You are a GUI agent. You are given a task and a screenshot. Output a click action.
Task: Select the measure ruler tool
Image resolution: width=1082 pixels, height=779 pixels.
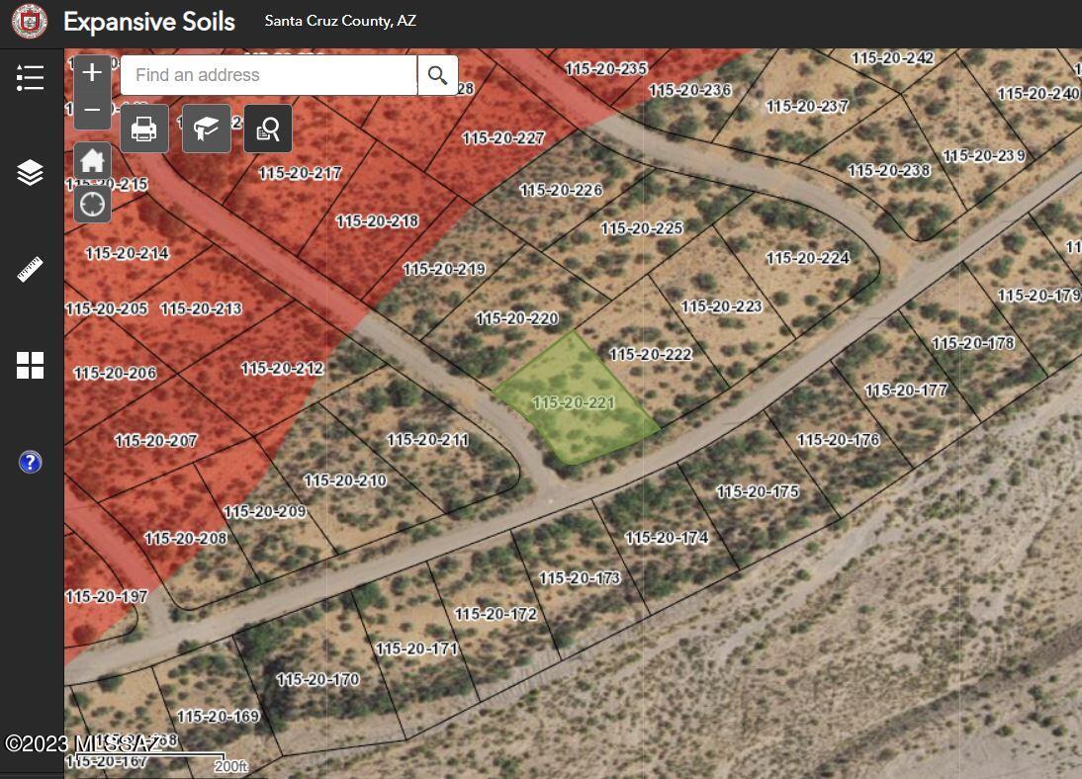pos(30,269)
